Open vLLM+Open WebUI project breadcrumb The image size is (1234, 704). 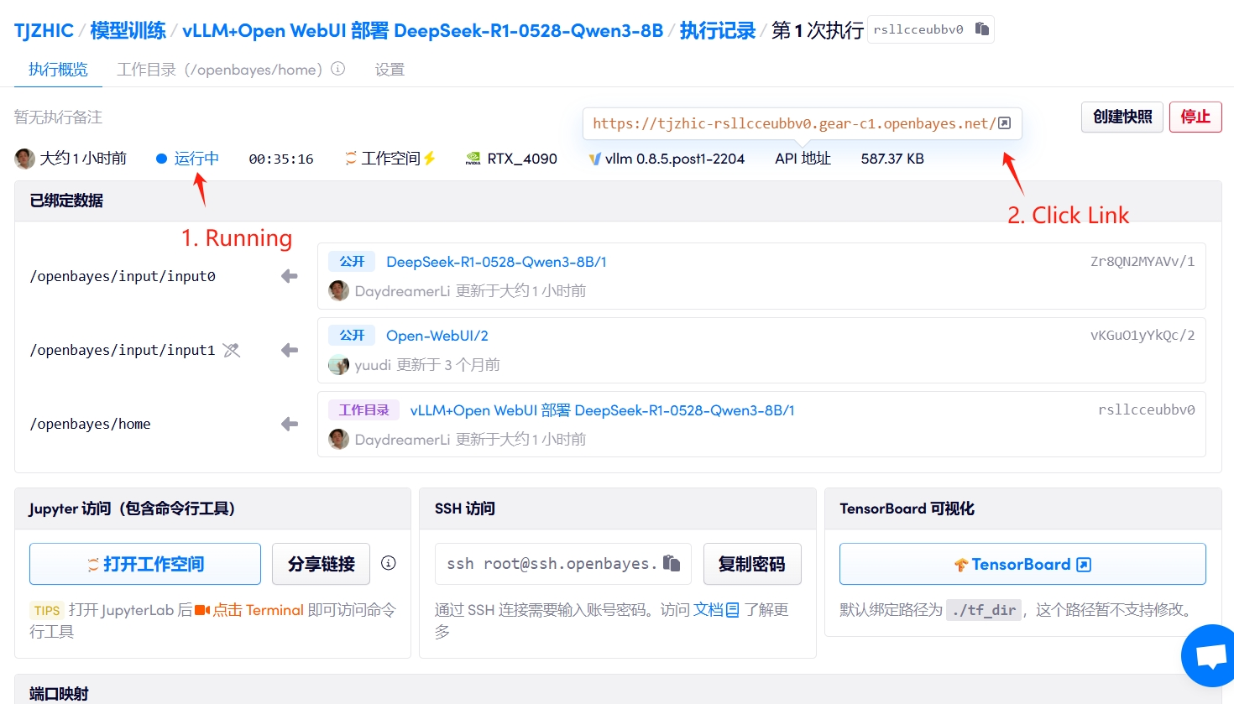coord(422,30)
